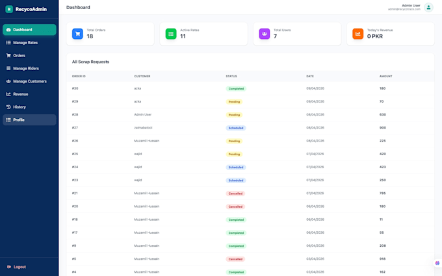Image resolution: width=442 pixels, height=276 pixels.
Task: Click the CUSTOMER column header
Action: (142, 77)
